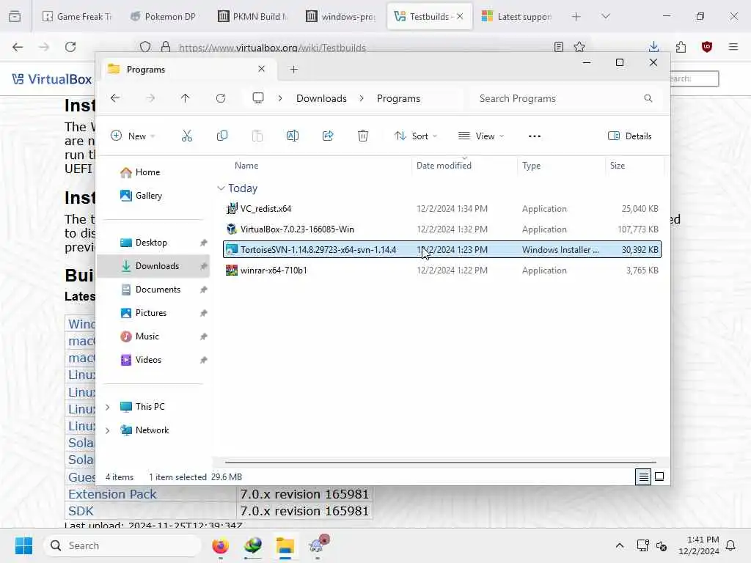Click Extension Pack link on VirtualBox page
The width and height of the screenshot is (751, 563).
[112, 494]
